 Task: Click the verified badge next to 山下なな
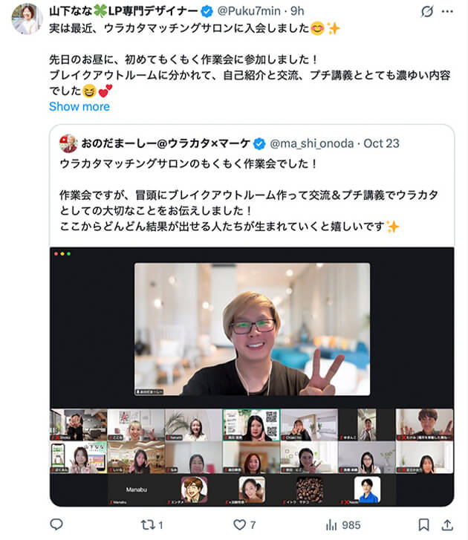coord(207,12)
